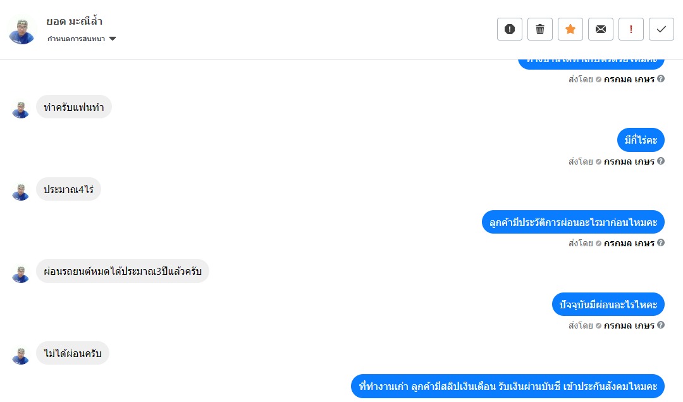
Task: Click the dropdown arrow beside กำหนดการสนทนา
Action: click(x=113, y=39)
